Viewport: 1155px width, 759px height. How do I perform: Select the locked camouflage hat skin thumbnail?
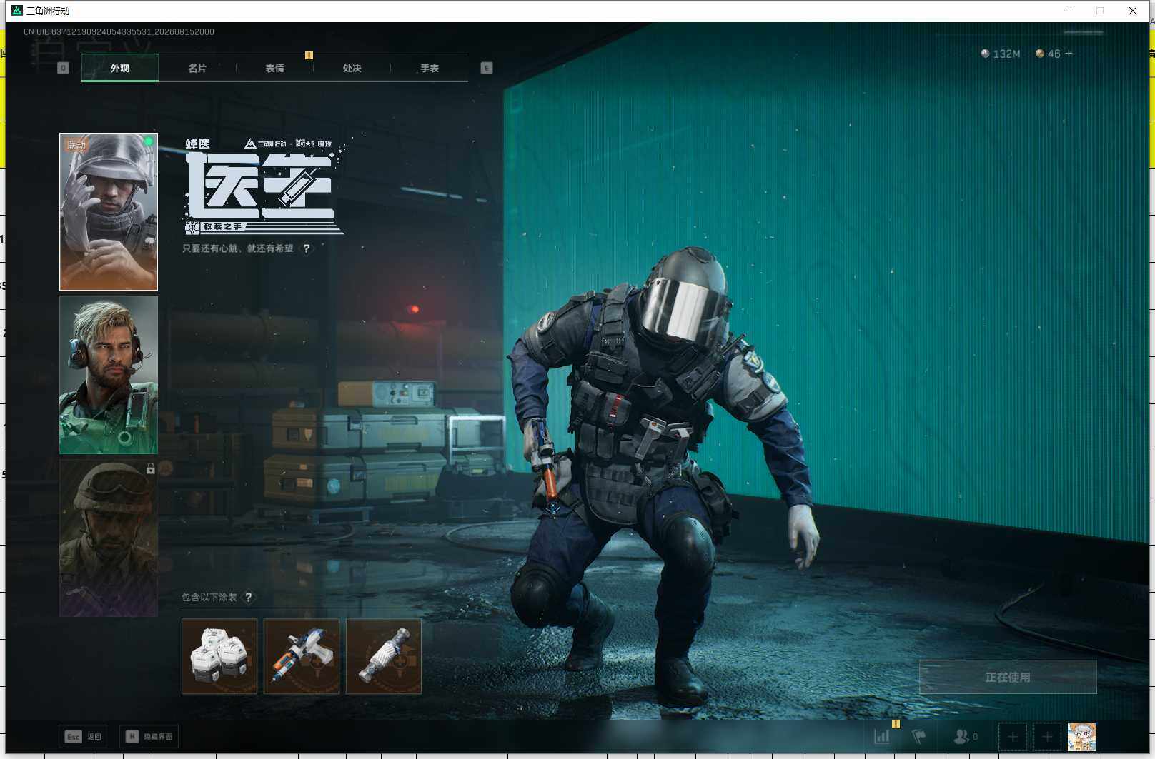point(109,538)
